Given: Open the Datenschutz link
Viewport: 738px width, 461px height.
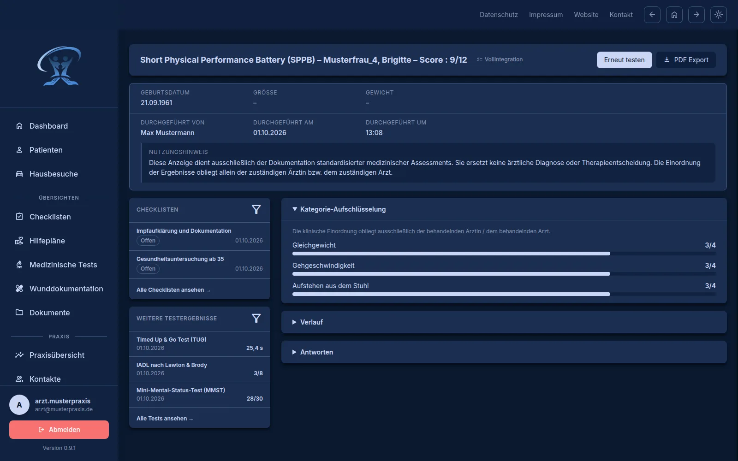Looking at the screenshot, I should (x=499, y=15).
